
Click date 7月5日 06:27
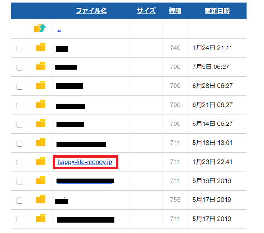[211, 67]
